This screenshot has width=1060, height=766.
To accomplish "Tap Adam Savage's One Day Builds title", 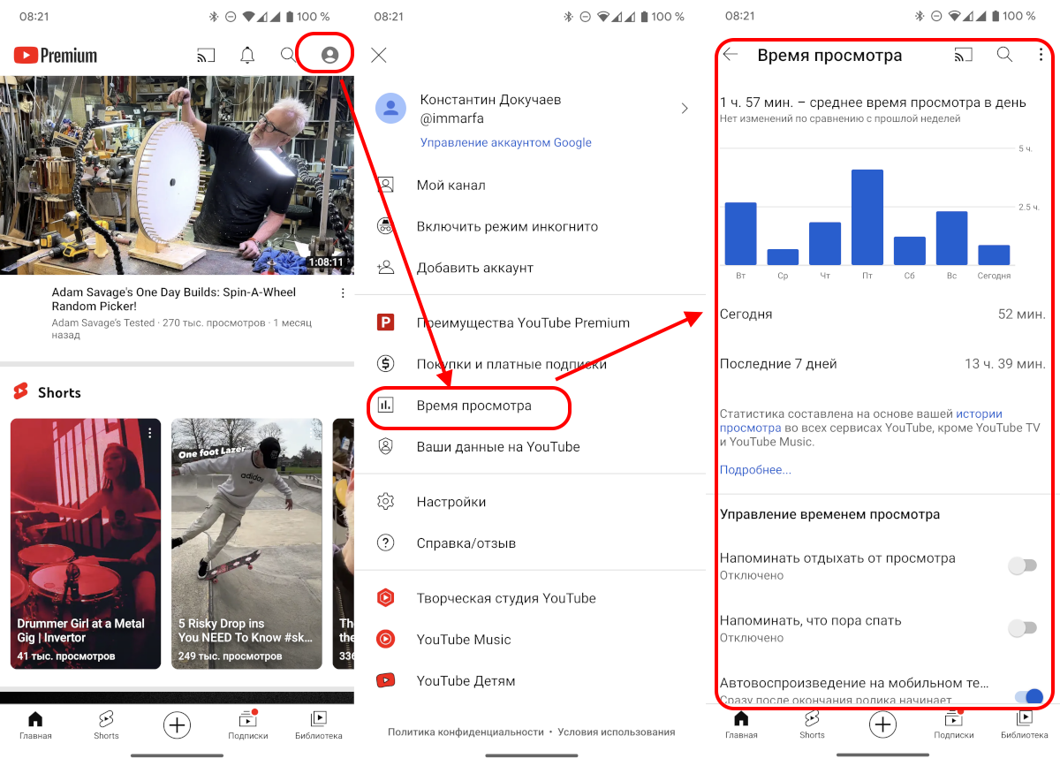I will 174,299.
